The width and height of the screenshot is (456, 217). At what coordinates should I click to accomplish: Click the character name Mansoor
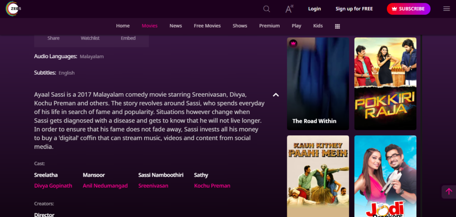point(94,175)
